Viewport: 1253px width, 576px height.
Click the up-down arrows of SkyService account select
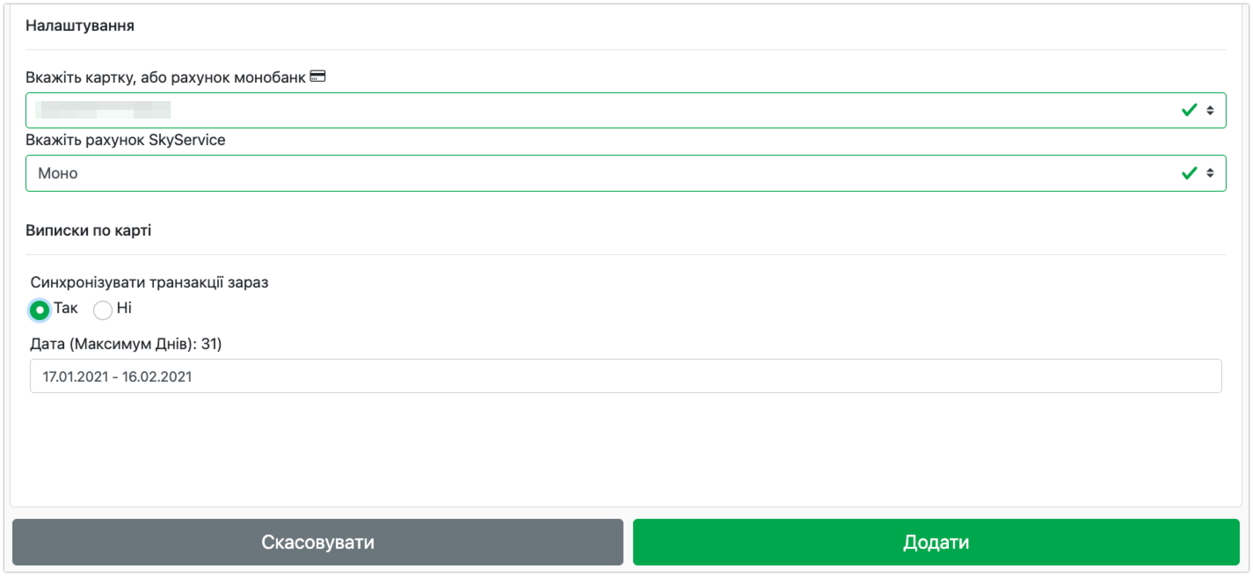tap(1210, 173)
